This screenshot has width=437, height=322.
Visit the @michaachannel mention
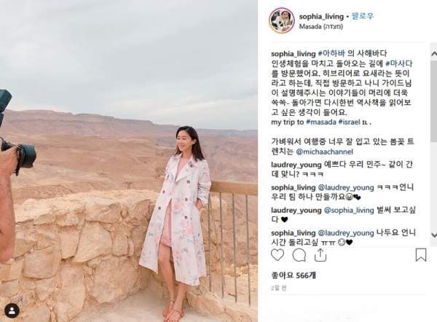click(x=324, y=152)
